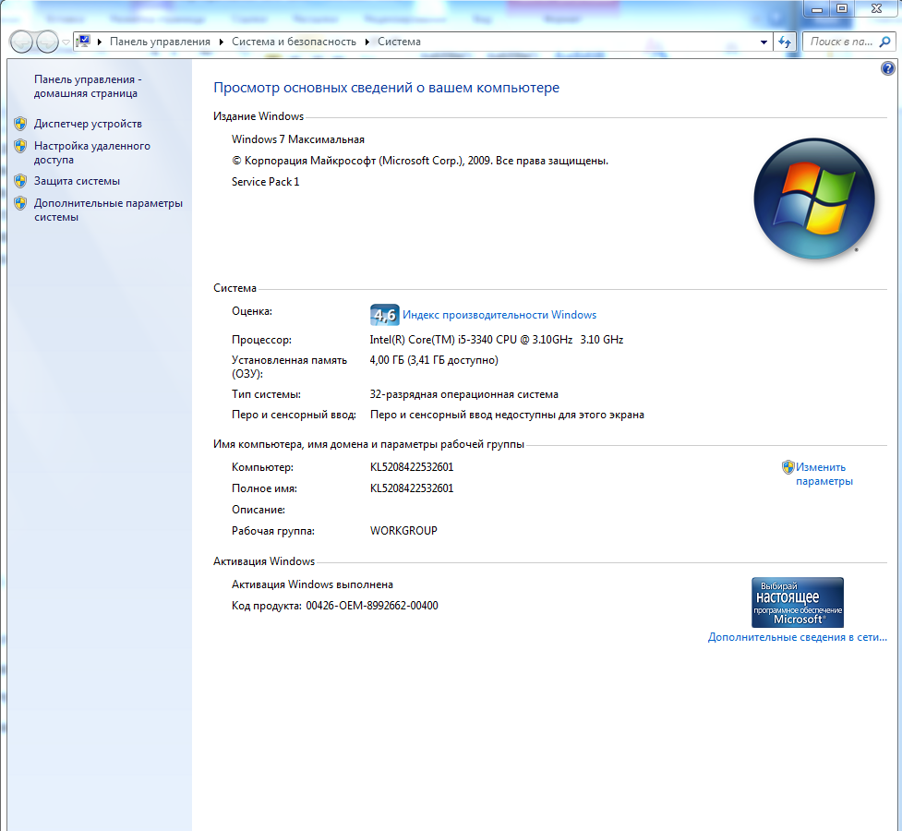Click the Back navigation arrow button

21,42
